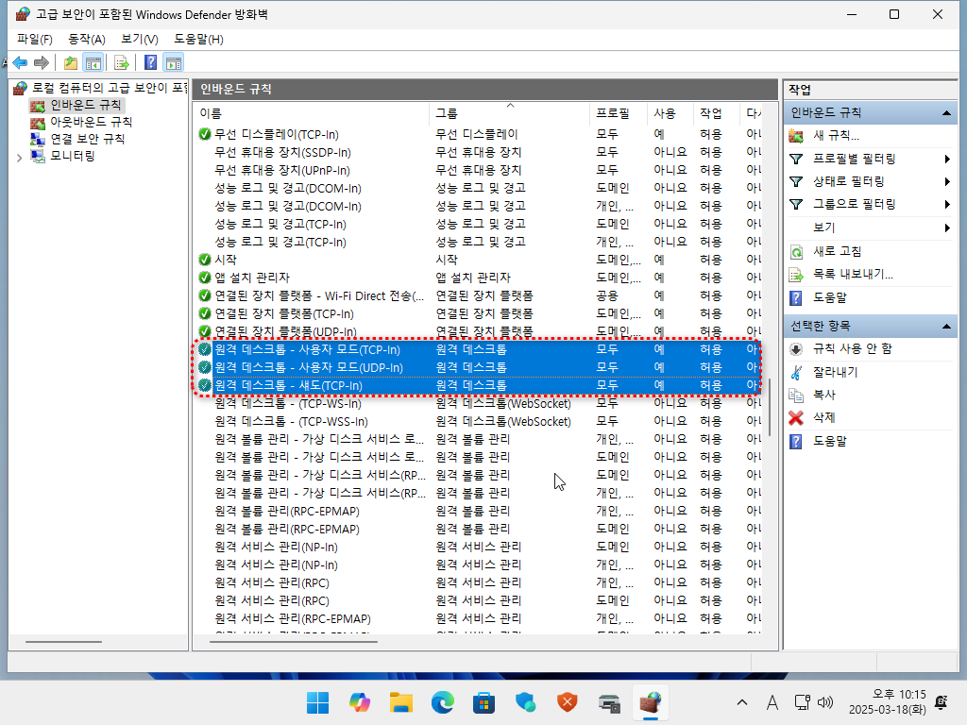Open the 보기(V) menu
The width and height of the screenshot is (967, 725).
pyautogui.click(x=140, y=40)
